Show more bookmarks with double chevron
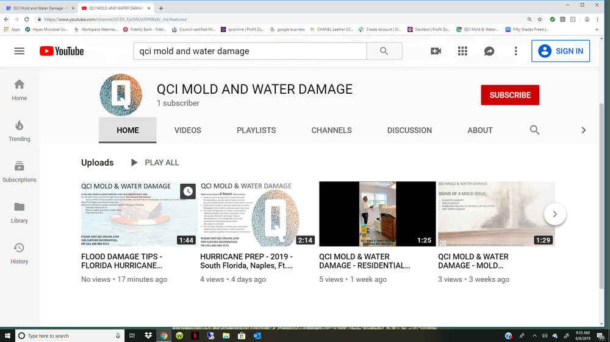Image resolution: width=610 pixels, height=342 pixels. 597,29
